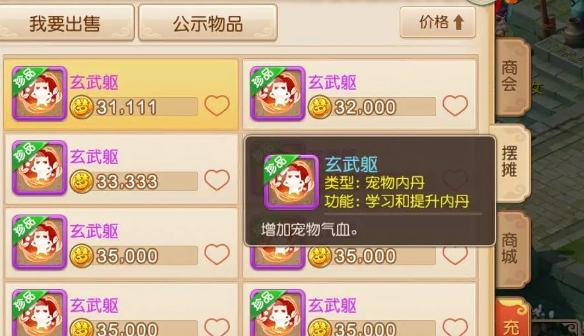Image resolution: width=584 pixels, height=336 pixels.
Task: Click gold coin icon beside 31,111
Action: pos(81,107)
